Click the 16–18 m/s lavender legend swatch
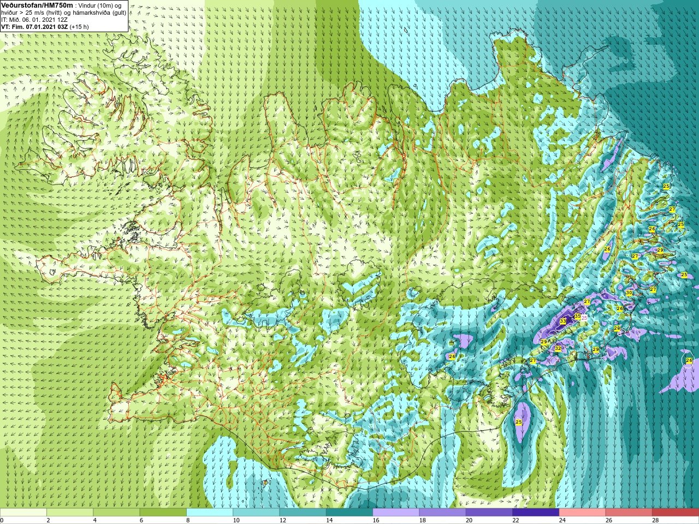This screenshot has height=524, width=699. tap(396, 513)
